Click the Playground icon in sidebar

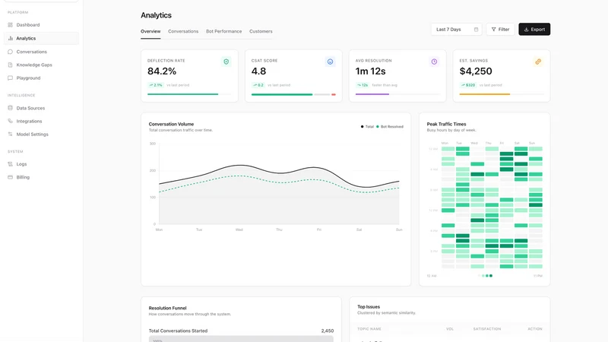coord(10,78)
